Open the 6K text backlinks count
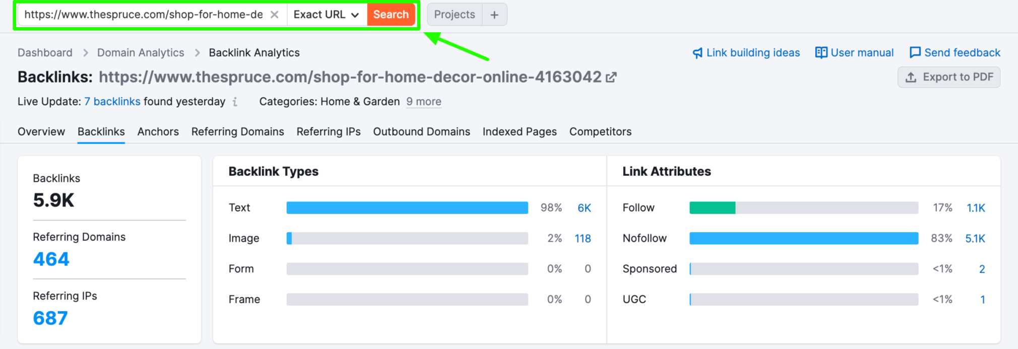 (x=584, y=208)
